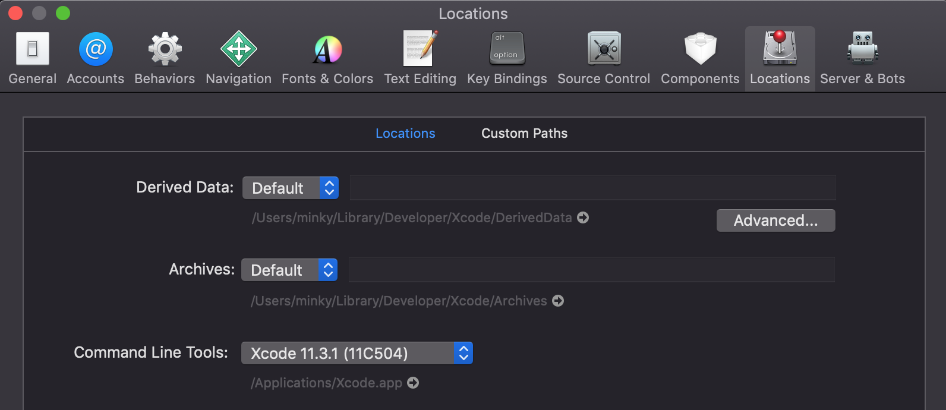Click the Archives path field
The height and width of the screenshot is (410, 946).
point(591,270)
